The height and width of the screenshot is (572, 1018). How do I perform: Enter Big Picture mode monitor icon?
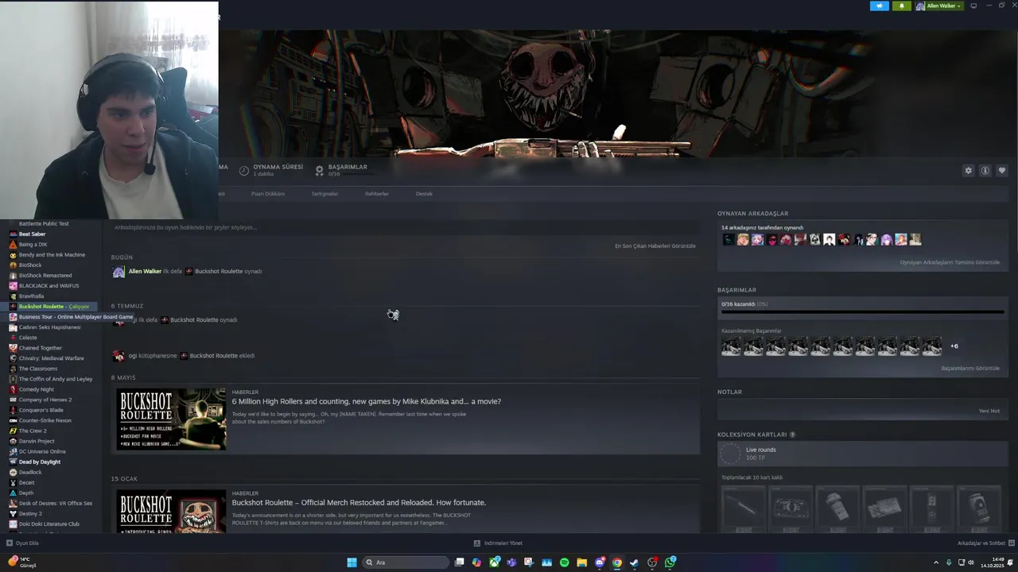(x=973, y=6)
